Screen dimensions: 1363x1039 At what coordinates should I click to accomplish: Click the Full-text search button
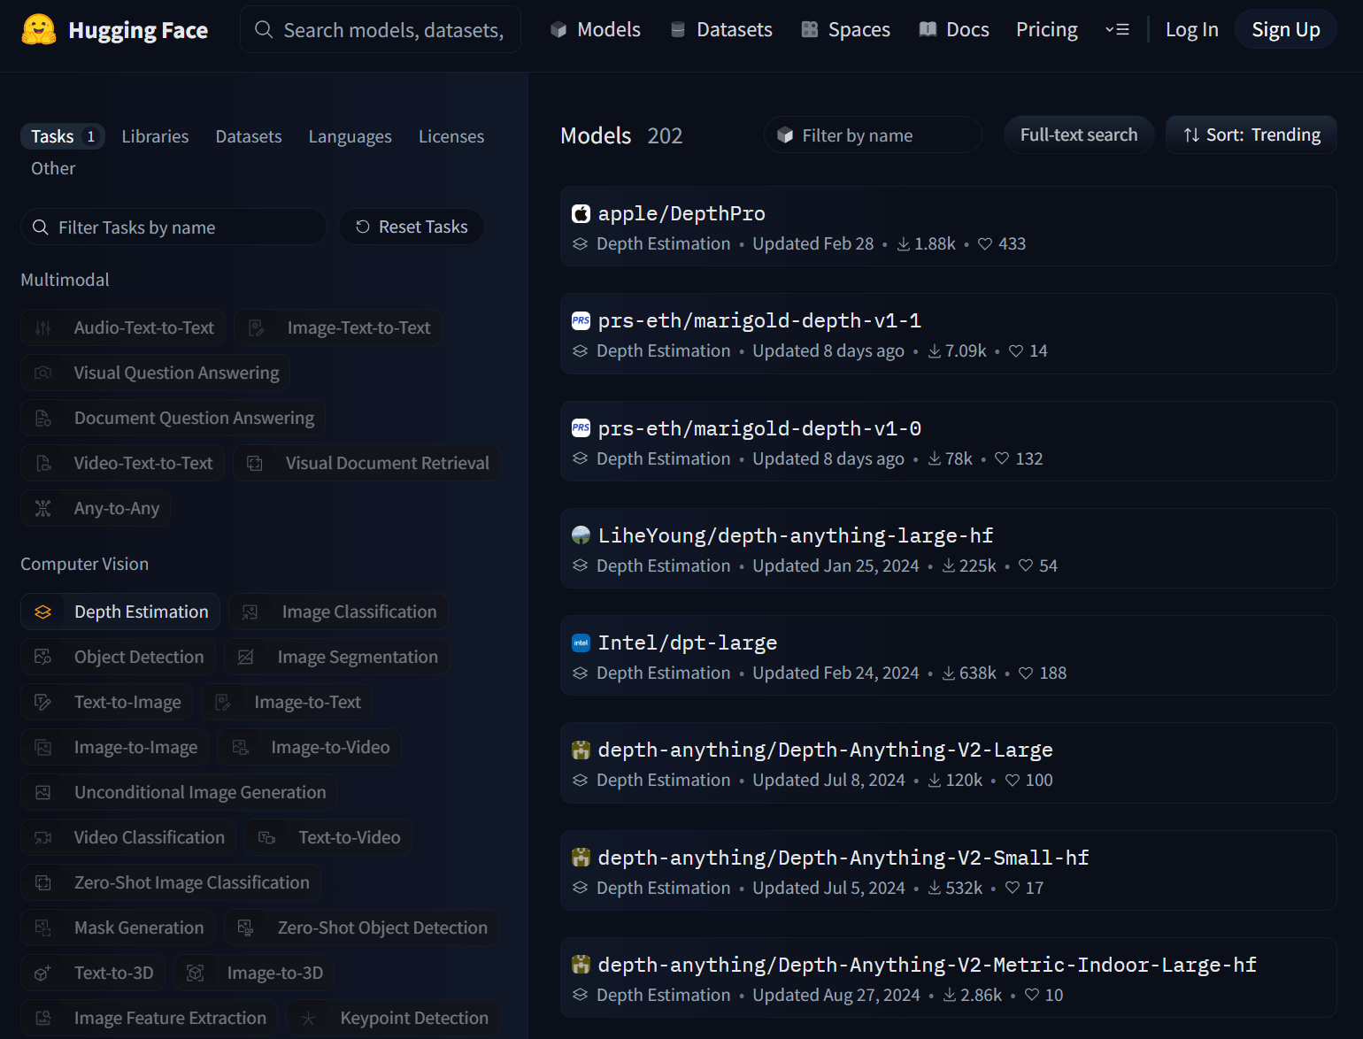point(1079,135)
